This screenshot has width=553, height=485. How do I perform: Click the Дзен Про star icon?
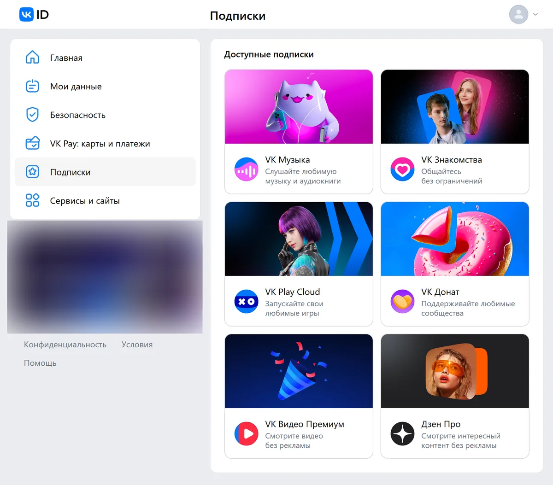tap(402, 434)
